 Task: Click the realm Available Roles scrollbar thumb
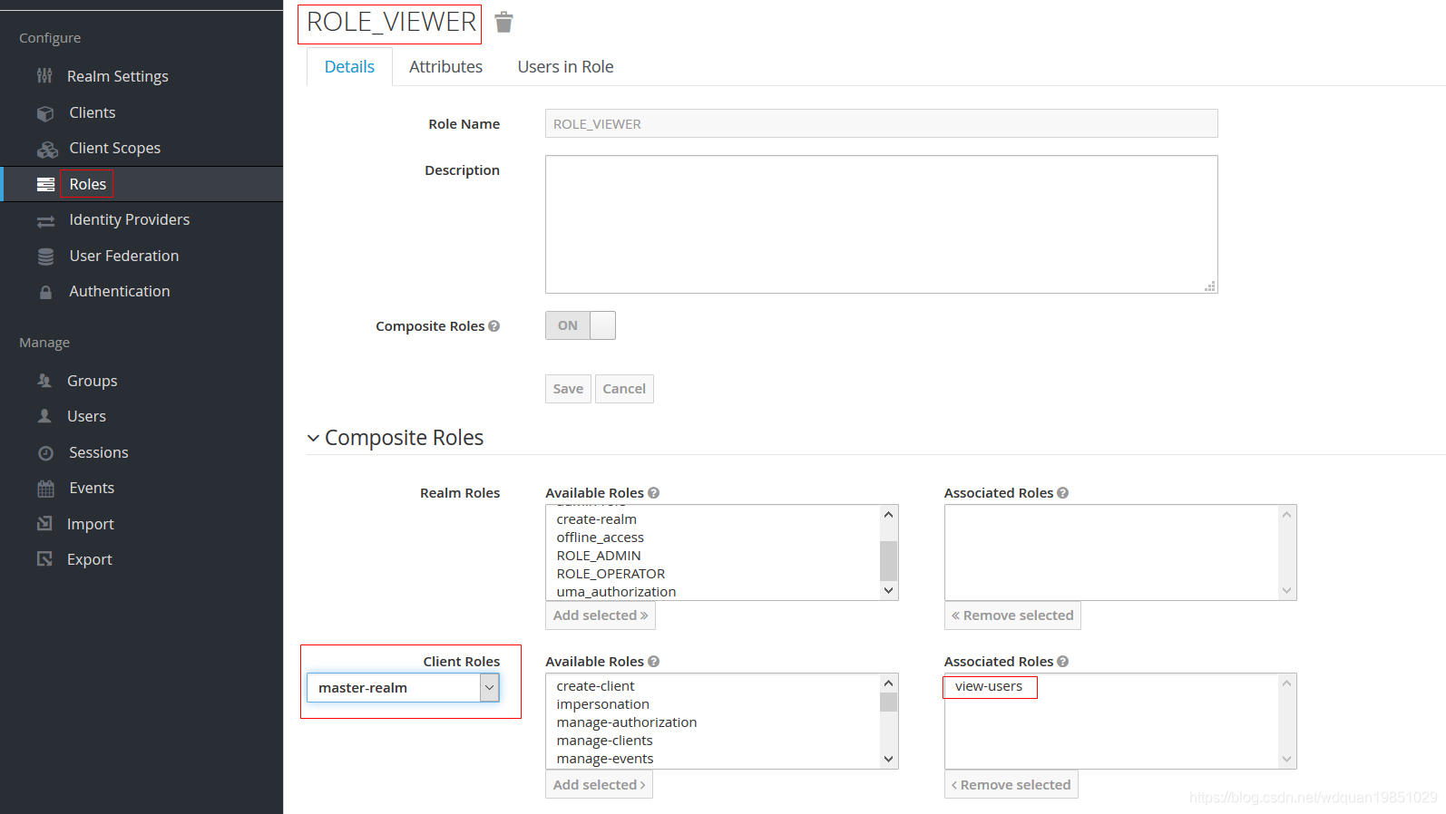point(888,560)
